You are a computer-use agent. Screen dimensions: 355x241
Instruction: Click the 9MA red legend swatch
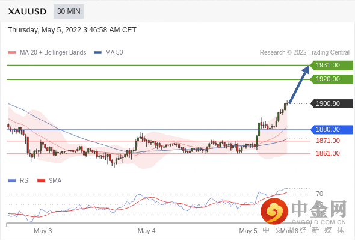pos(41,180)
